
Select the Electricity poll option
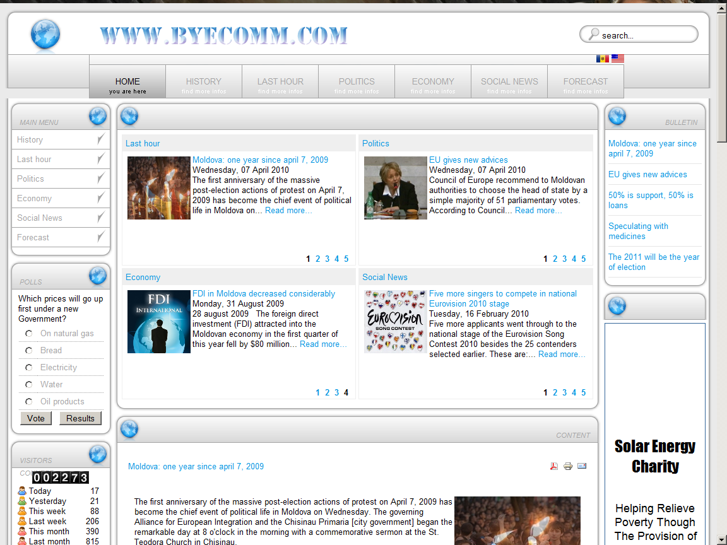click(x=28, y=367)
